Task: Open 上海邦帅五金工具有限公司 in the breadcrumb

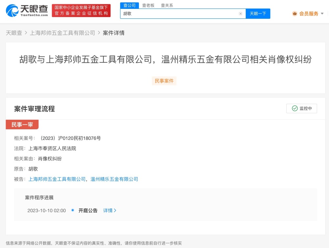Action: (x=62, y=33)
